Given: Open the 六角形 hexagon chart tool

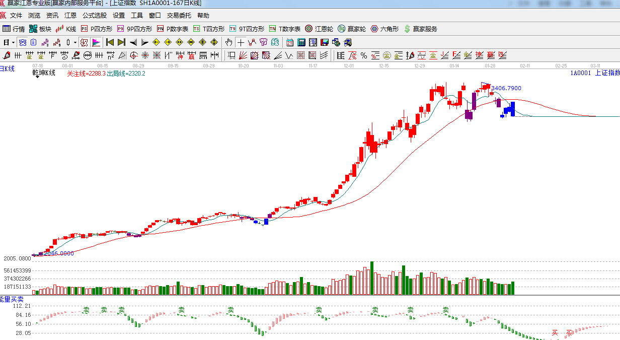Looking at the screenshot, I should point(384,29).
